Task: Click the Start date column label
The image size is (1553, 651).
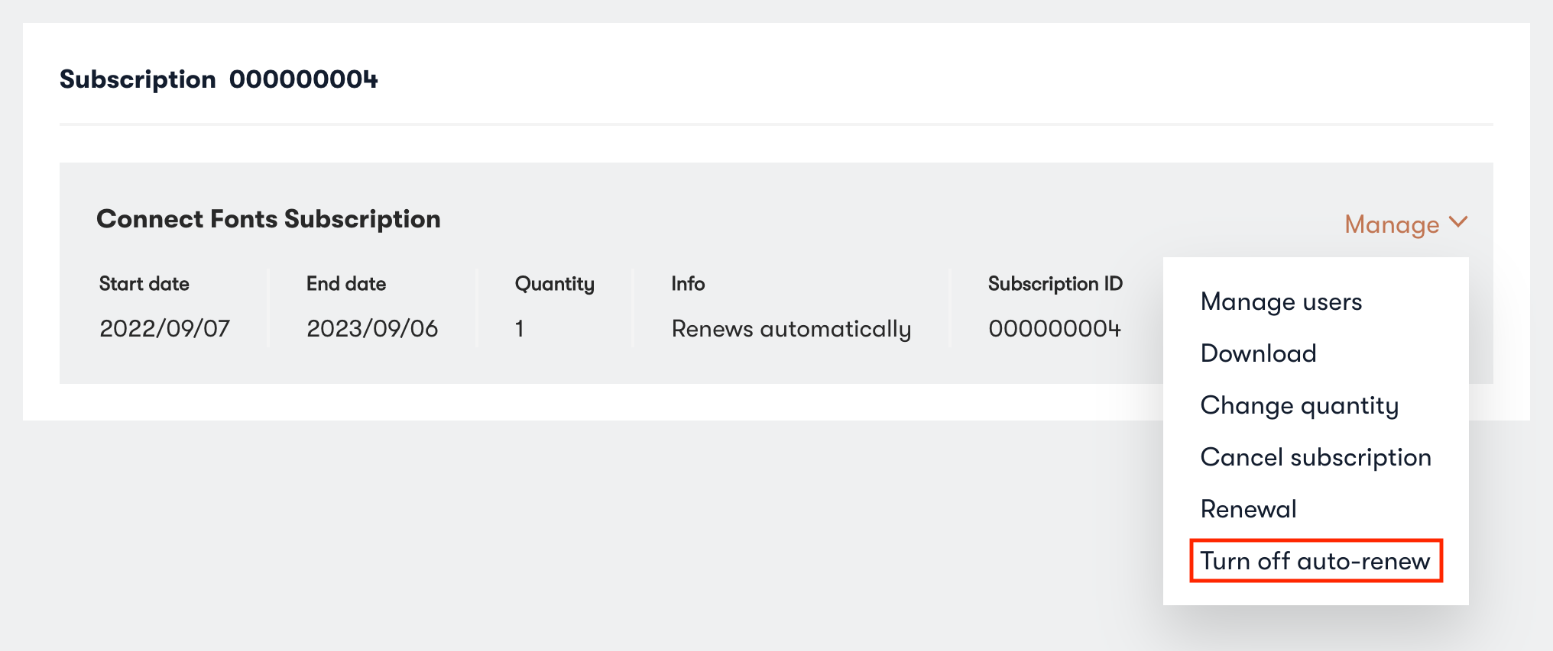Action: [x=144, y=284]
